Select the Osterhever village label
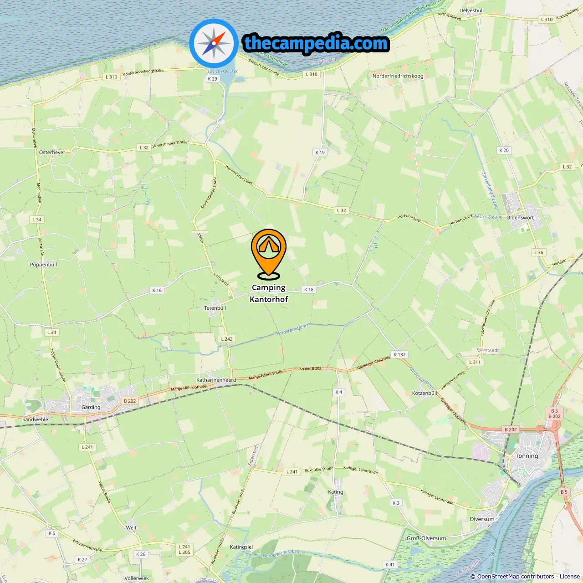The image size is (583, 583). [x=52, y=153]
